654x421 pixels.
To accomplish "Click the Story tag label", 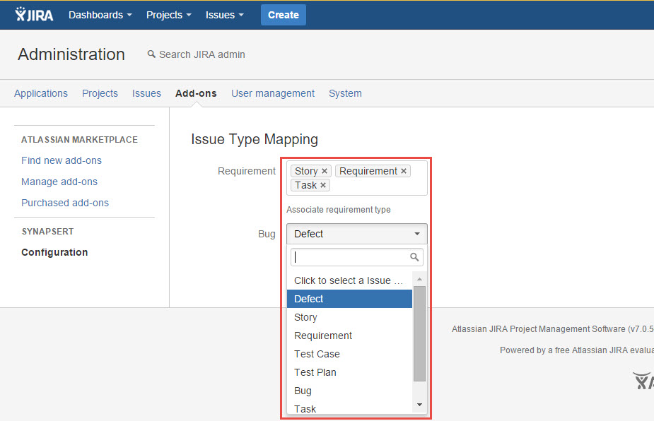I will 306,172.
